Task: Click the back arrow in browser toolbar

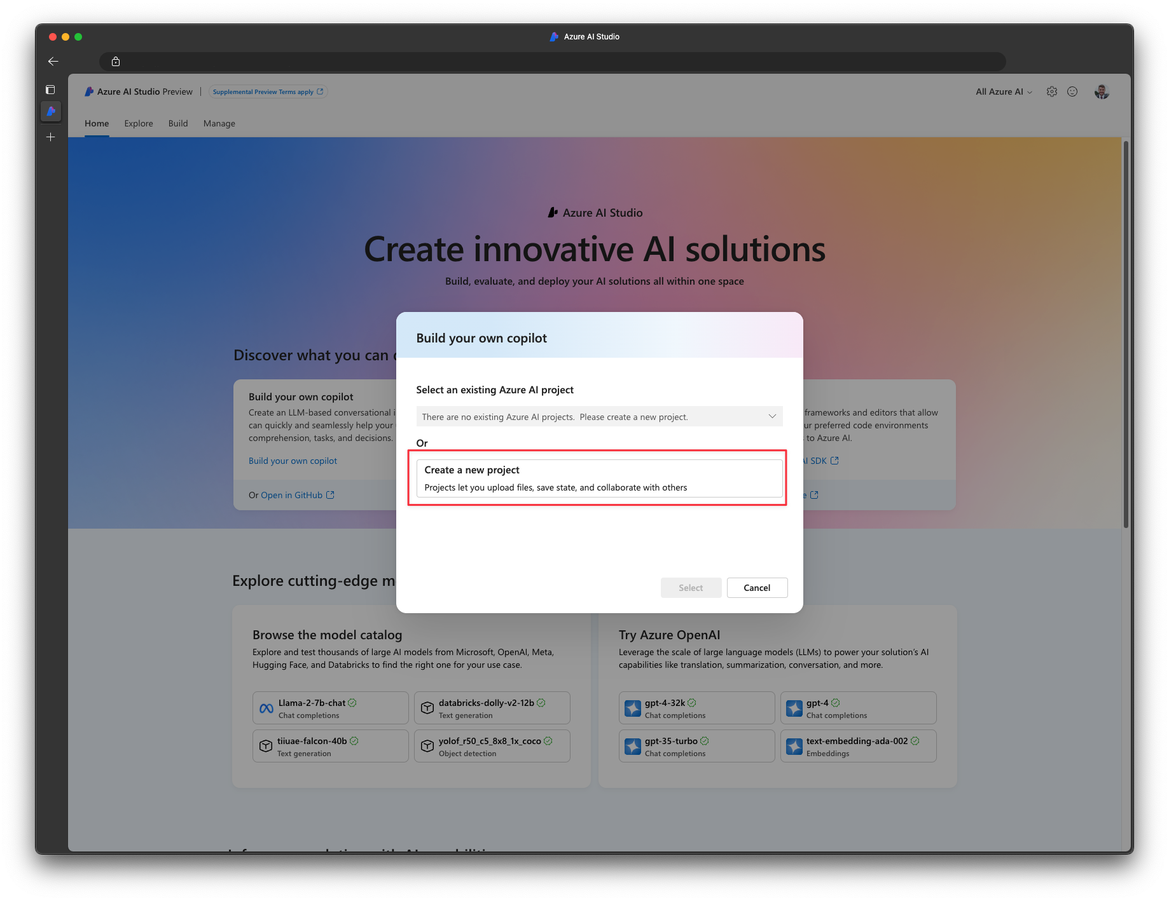Action: pyautogui.click(x=53, y=61)
